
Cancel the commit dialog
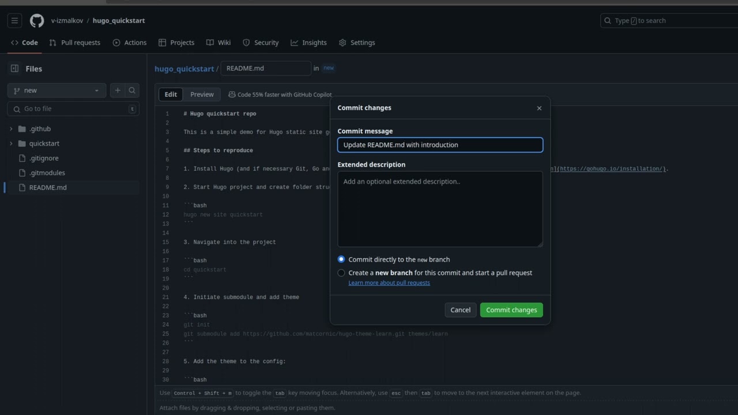click(x=460, y=310)
